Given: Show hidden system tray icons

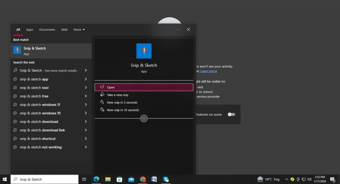Looking at the screenshot, I should (287, 179).
